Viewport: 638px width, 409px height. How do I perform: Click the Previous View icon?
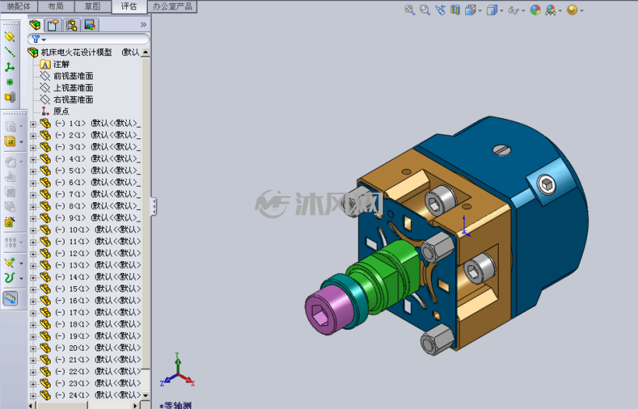(x=440, y=10)
